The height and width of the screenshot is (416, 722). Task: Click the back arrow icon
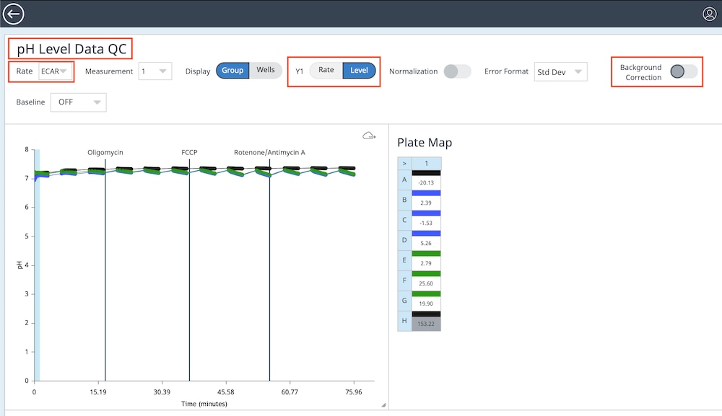pos(14,14)
